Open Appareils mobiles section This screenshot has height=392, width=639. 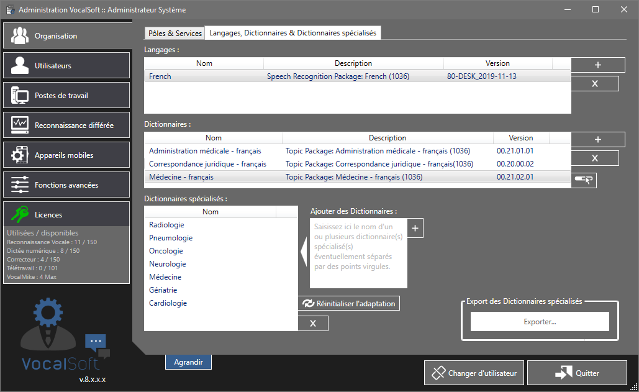click(x=66, y=155)
